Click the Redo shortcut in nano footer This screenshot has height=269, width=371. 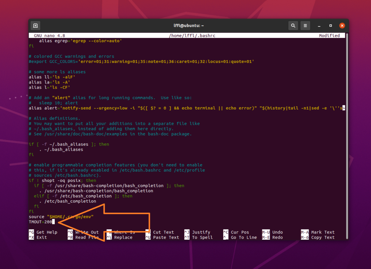pyautogui.click(x=277, y=238)
